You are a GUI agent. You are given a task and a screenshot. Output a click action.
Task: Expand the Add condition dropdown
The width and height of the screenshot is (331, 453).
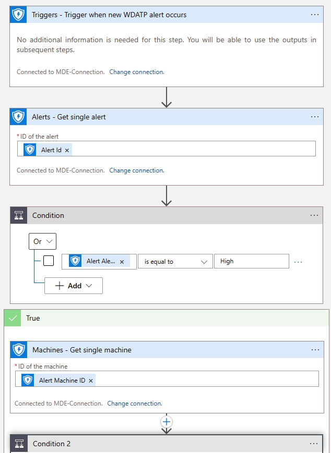(x=74, y=286)
